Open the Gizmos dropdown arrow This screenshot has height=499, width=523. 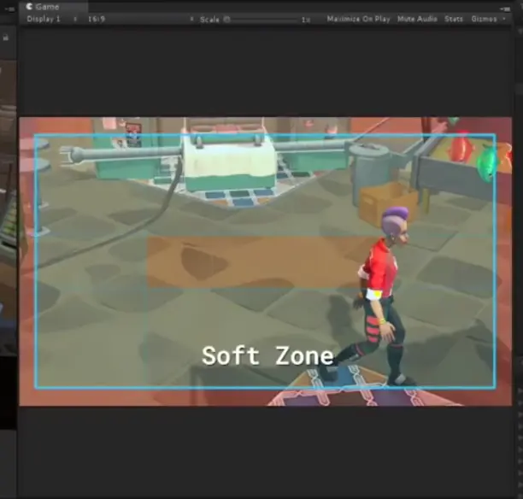tap(504, 19)
